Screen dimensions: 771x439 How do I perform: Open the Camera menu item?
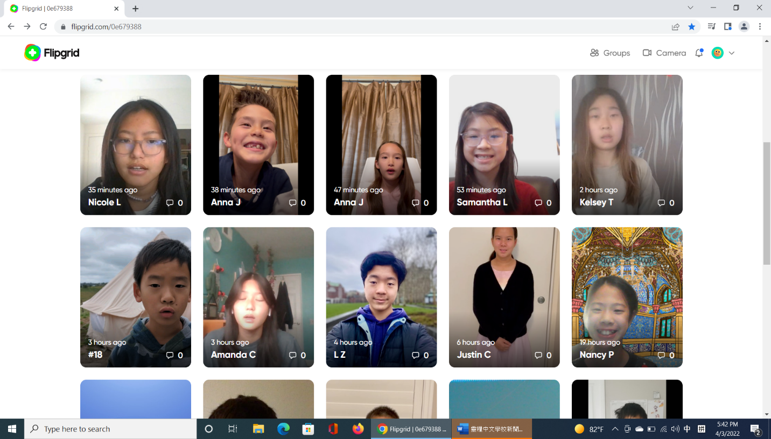664,53
